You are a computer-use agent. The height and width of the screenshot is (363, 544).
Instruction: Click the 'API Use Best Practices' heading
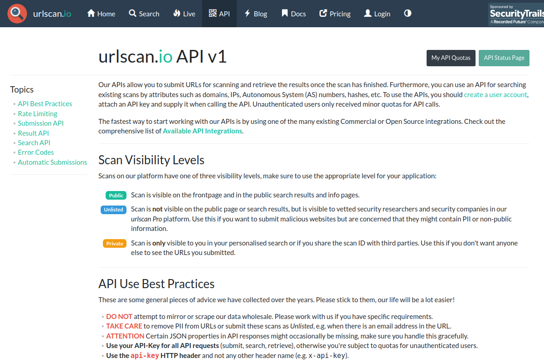pos(156,284)
